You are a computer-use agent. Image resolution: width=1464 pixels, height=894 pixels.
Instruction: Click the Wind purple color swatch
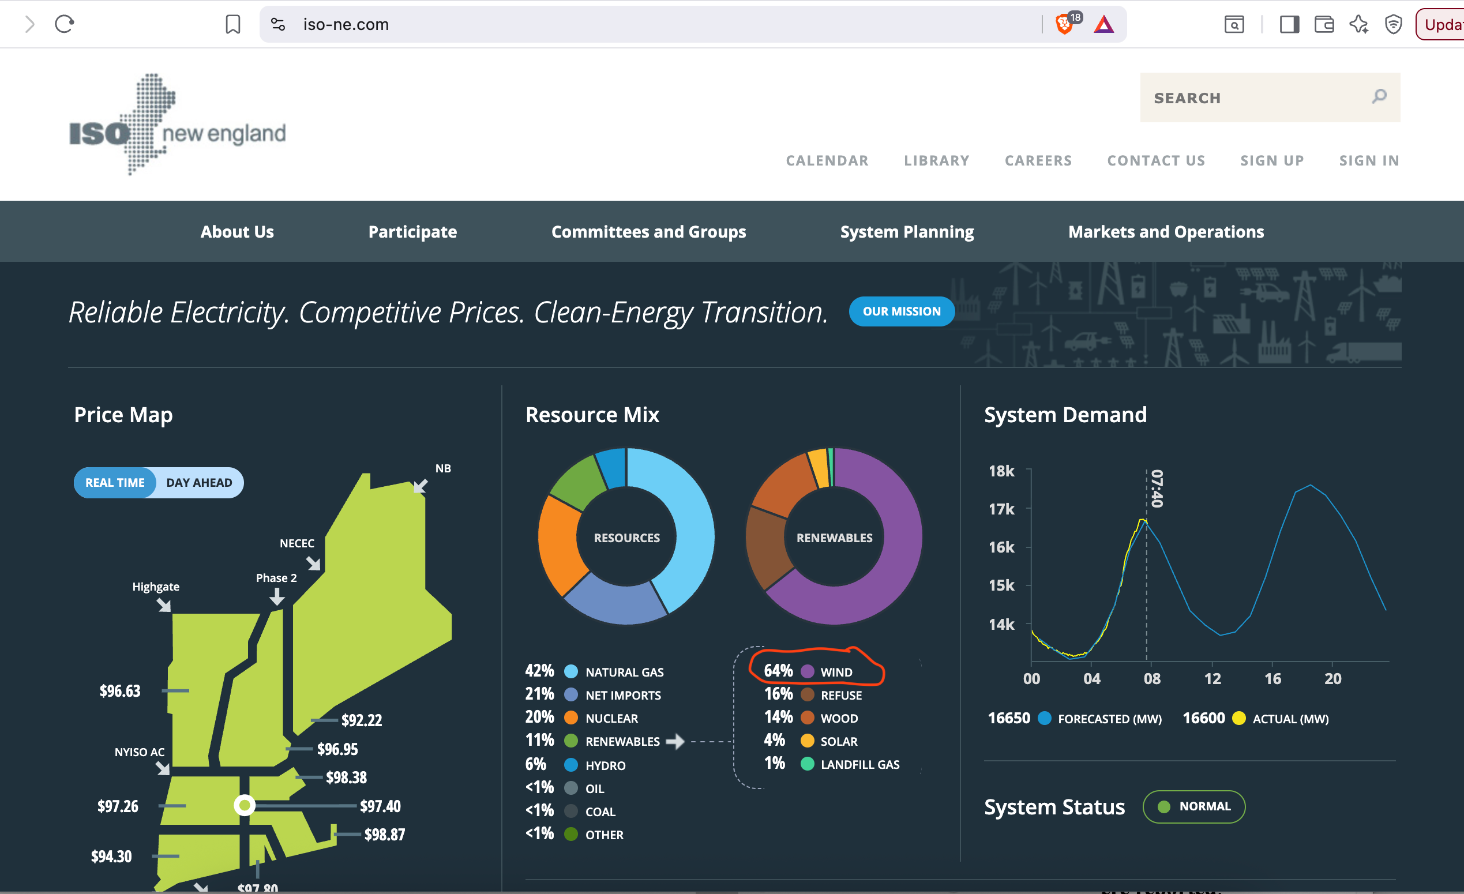(808, 672)
